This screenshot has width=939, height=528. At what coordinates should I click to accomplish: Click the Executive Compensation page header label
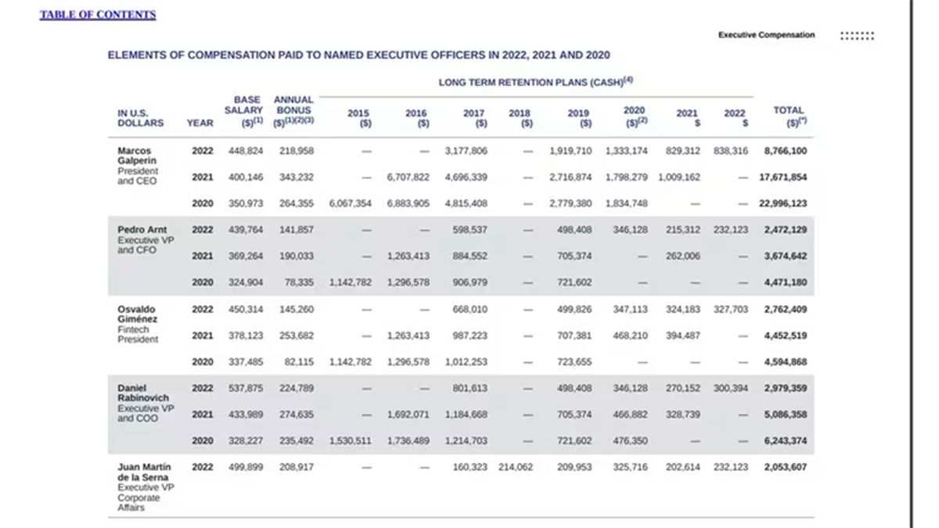pyautogui.click(x=766, y=35)
